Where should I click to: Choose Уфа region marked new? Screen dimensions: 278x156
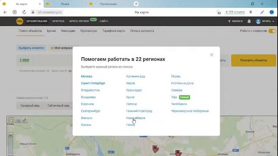click(174, 97)
